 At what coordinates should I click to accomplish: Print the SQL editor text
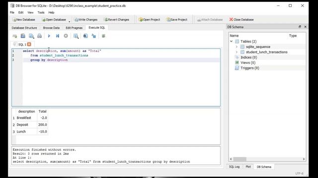[x=39, y=36]
